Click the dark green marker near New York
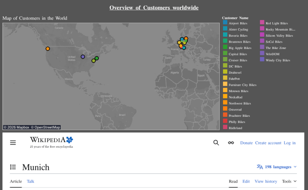Screen dimensions: 308x190 click(97, 58)
